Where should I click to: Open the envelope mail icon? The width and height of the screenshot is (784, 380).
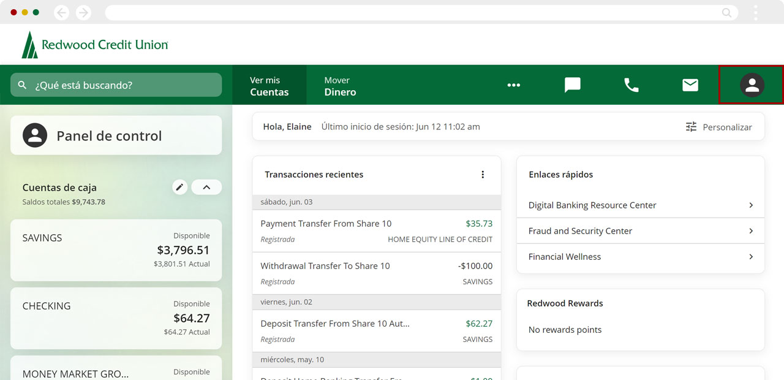tap(690, 85)
